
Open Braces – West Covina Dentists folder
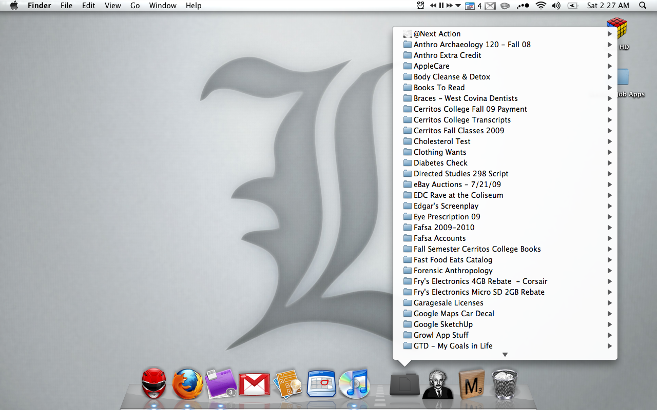pyautogui.click(x=505, y=98)
